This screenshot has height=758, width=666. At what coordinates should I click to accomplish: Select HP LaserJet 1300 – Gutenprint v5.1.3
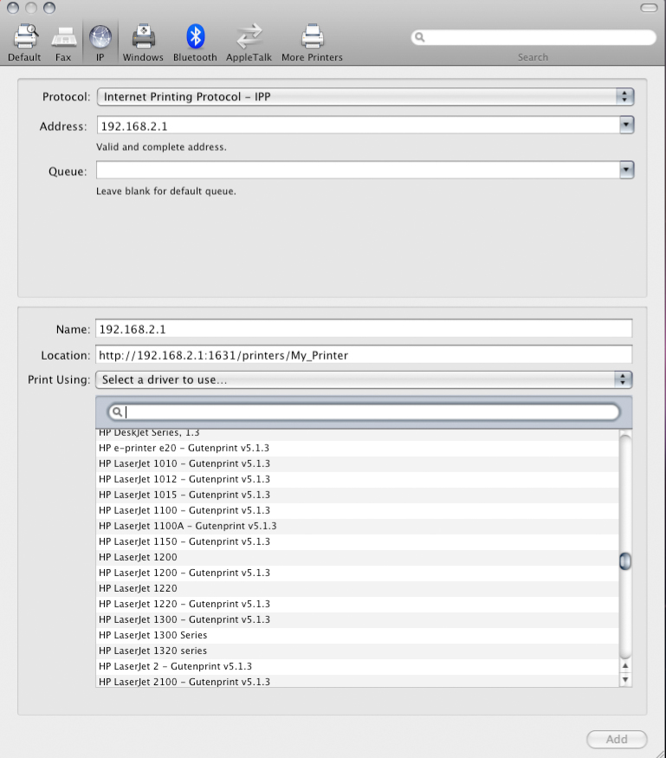tap(357, 619)
